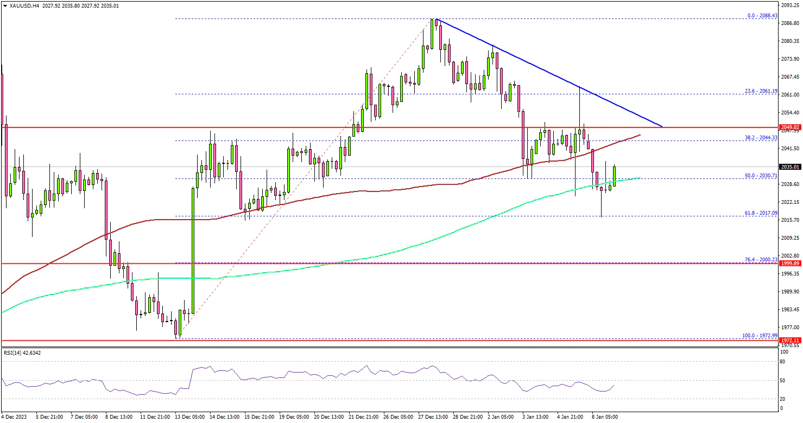Click the XAUUSD,H4 chart title
Viewport: 803px width, 423px height.
(x=20, y=5)
